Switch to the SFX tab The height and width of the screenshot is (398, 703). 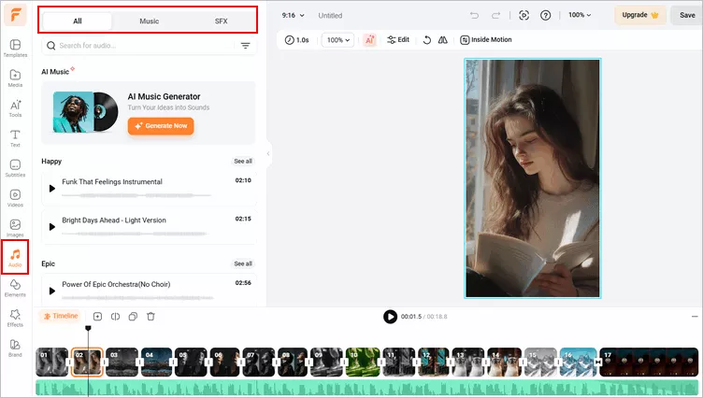click(221, 21)
